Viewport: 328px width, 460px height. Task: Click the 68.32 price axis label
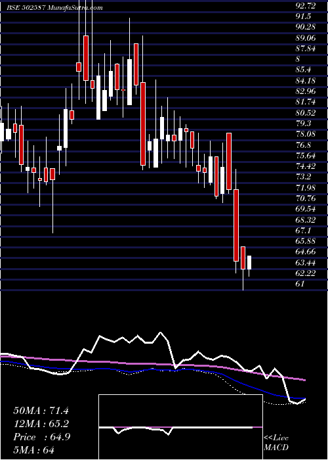click(x=306, y=219)
